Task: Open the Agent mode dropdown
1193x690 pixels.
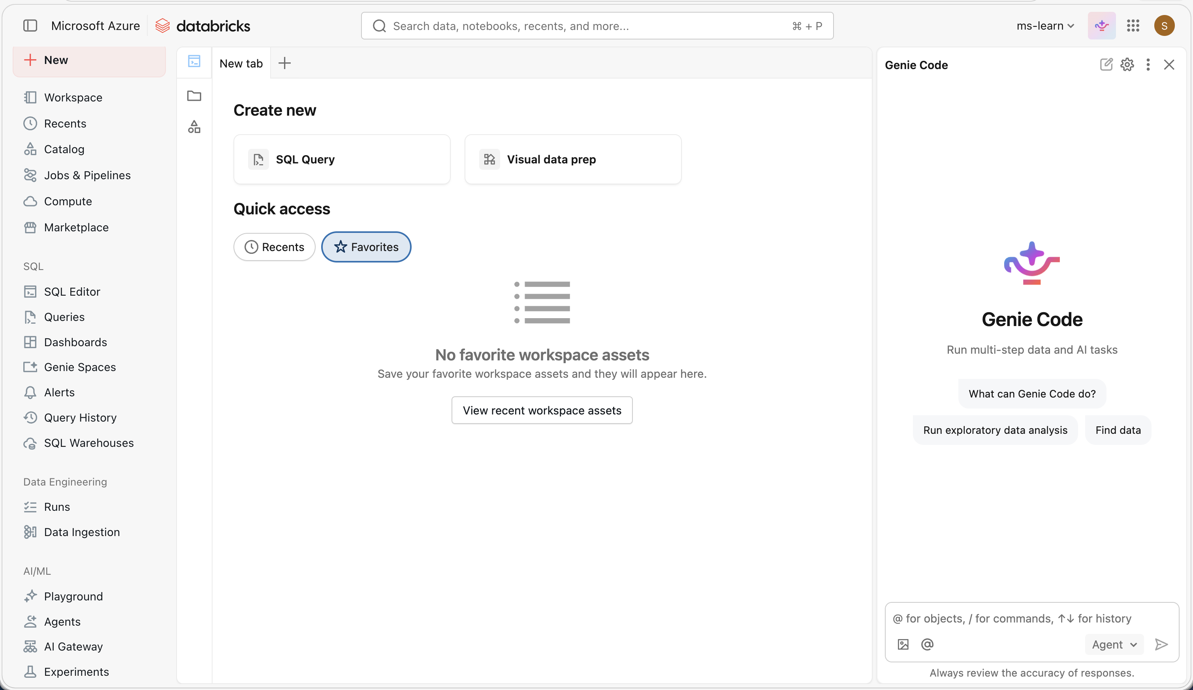Action: pos(1114,644)
